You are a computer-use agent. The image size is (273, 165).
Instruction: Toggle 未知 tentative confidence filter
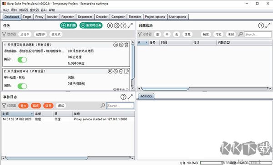click(x=231, y=34)
